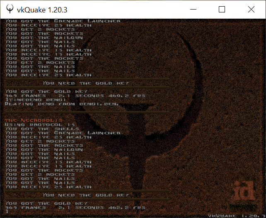This screenshot has height=218, width=266.
Task: Click 'Grenade Launcher' line below 'You got the shells'
Action: coord(63,133)
